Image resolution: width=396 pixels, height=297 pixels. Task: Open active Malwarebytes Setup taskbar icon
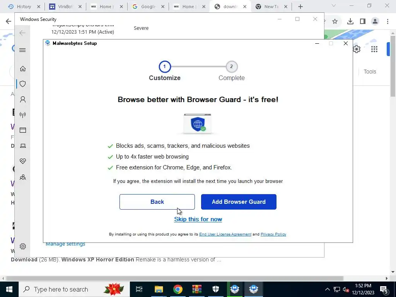coord(254,289)
